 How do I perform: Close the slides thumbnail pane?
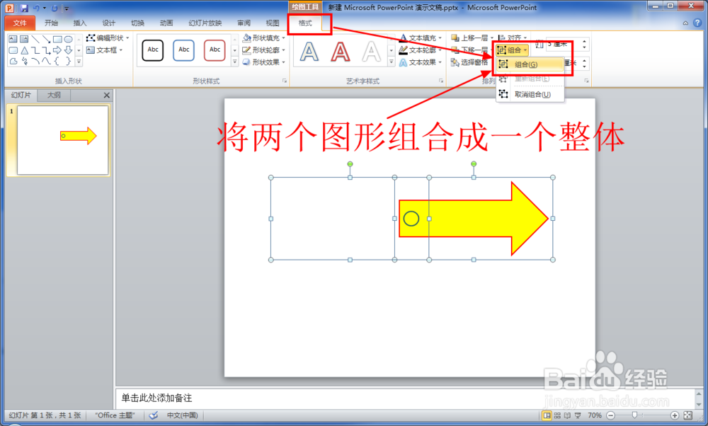click(x=107, y=96)
